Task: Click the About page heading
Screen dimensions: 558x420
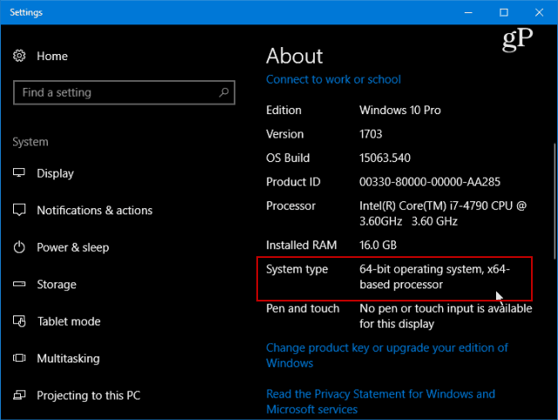Action: (295, 56)
